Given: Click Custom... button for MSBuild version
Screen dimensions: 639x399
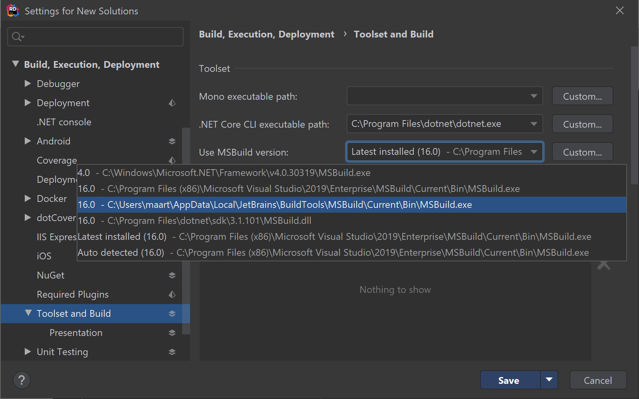Looking at the screenshot, I should point(582,152).
